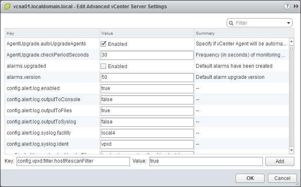
Task: Check the alarms.upgraded Enabled checkbox
Action: pos(103,66)
